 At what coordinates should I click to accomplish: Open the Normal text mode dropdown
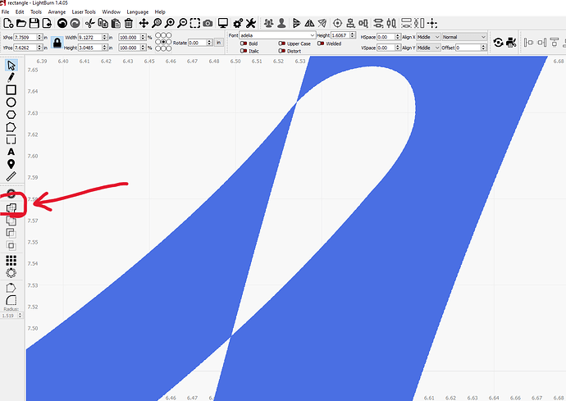464,37
